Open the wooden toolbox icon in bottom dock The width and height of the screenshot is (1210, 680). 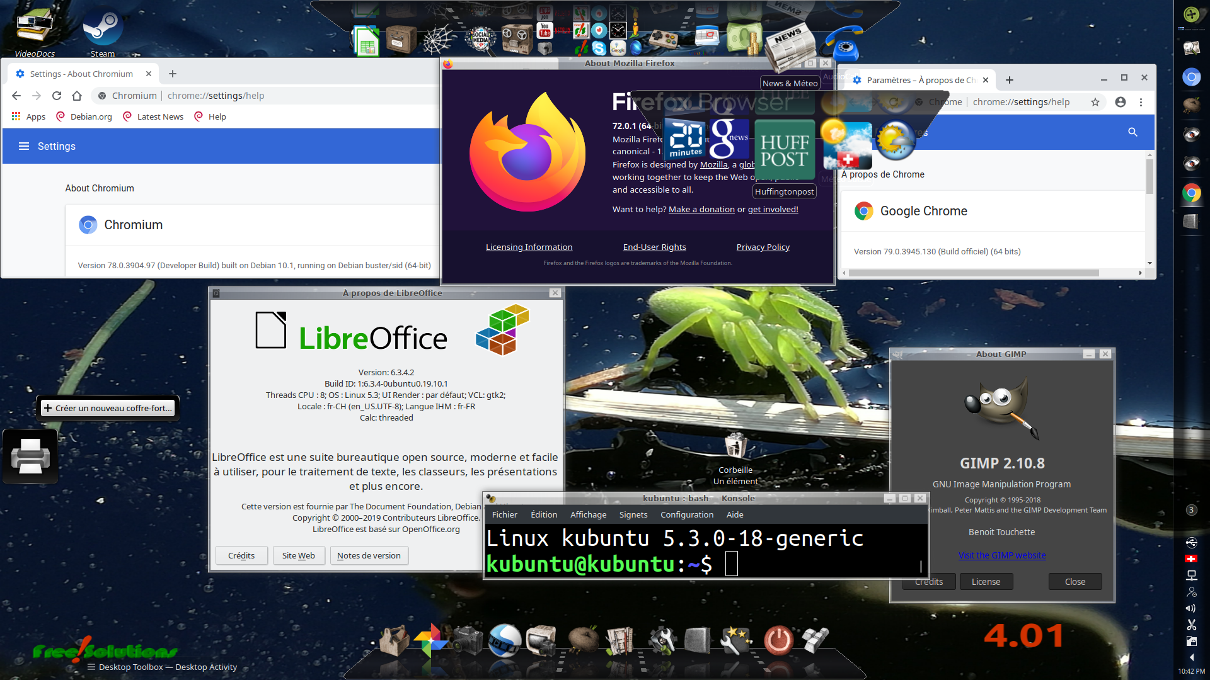pyautogui.click(x=395, y=641)
